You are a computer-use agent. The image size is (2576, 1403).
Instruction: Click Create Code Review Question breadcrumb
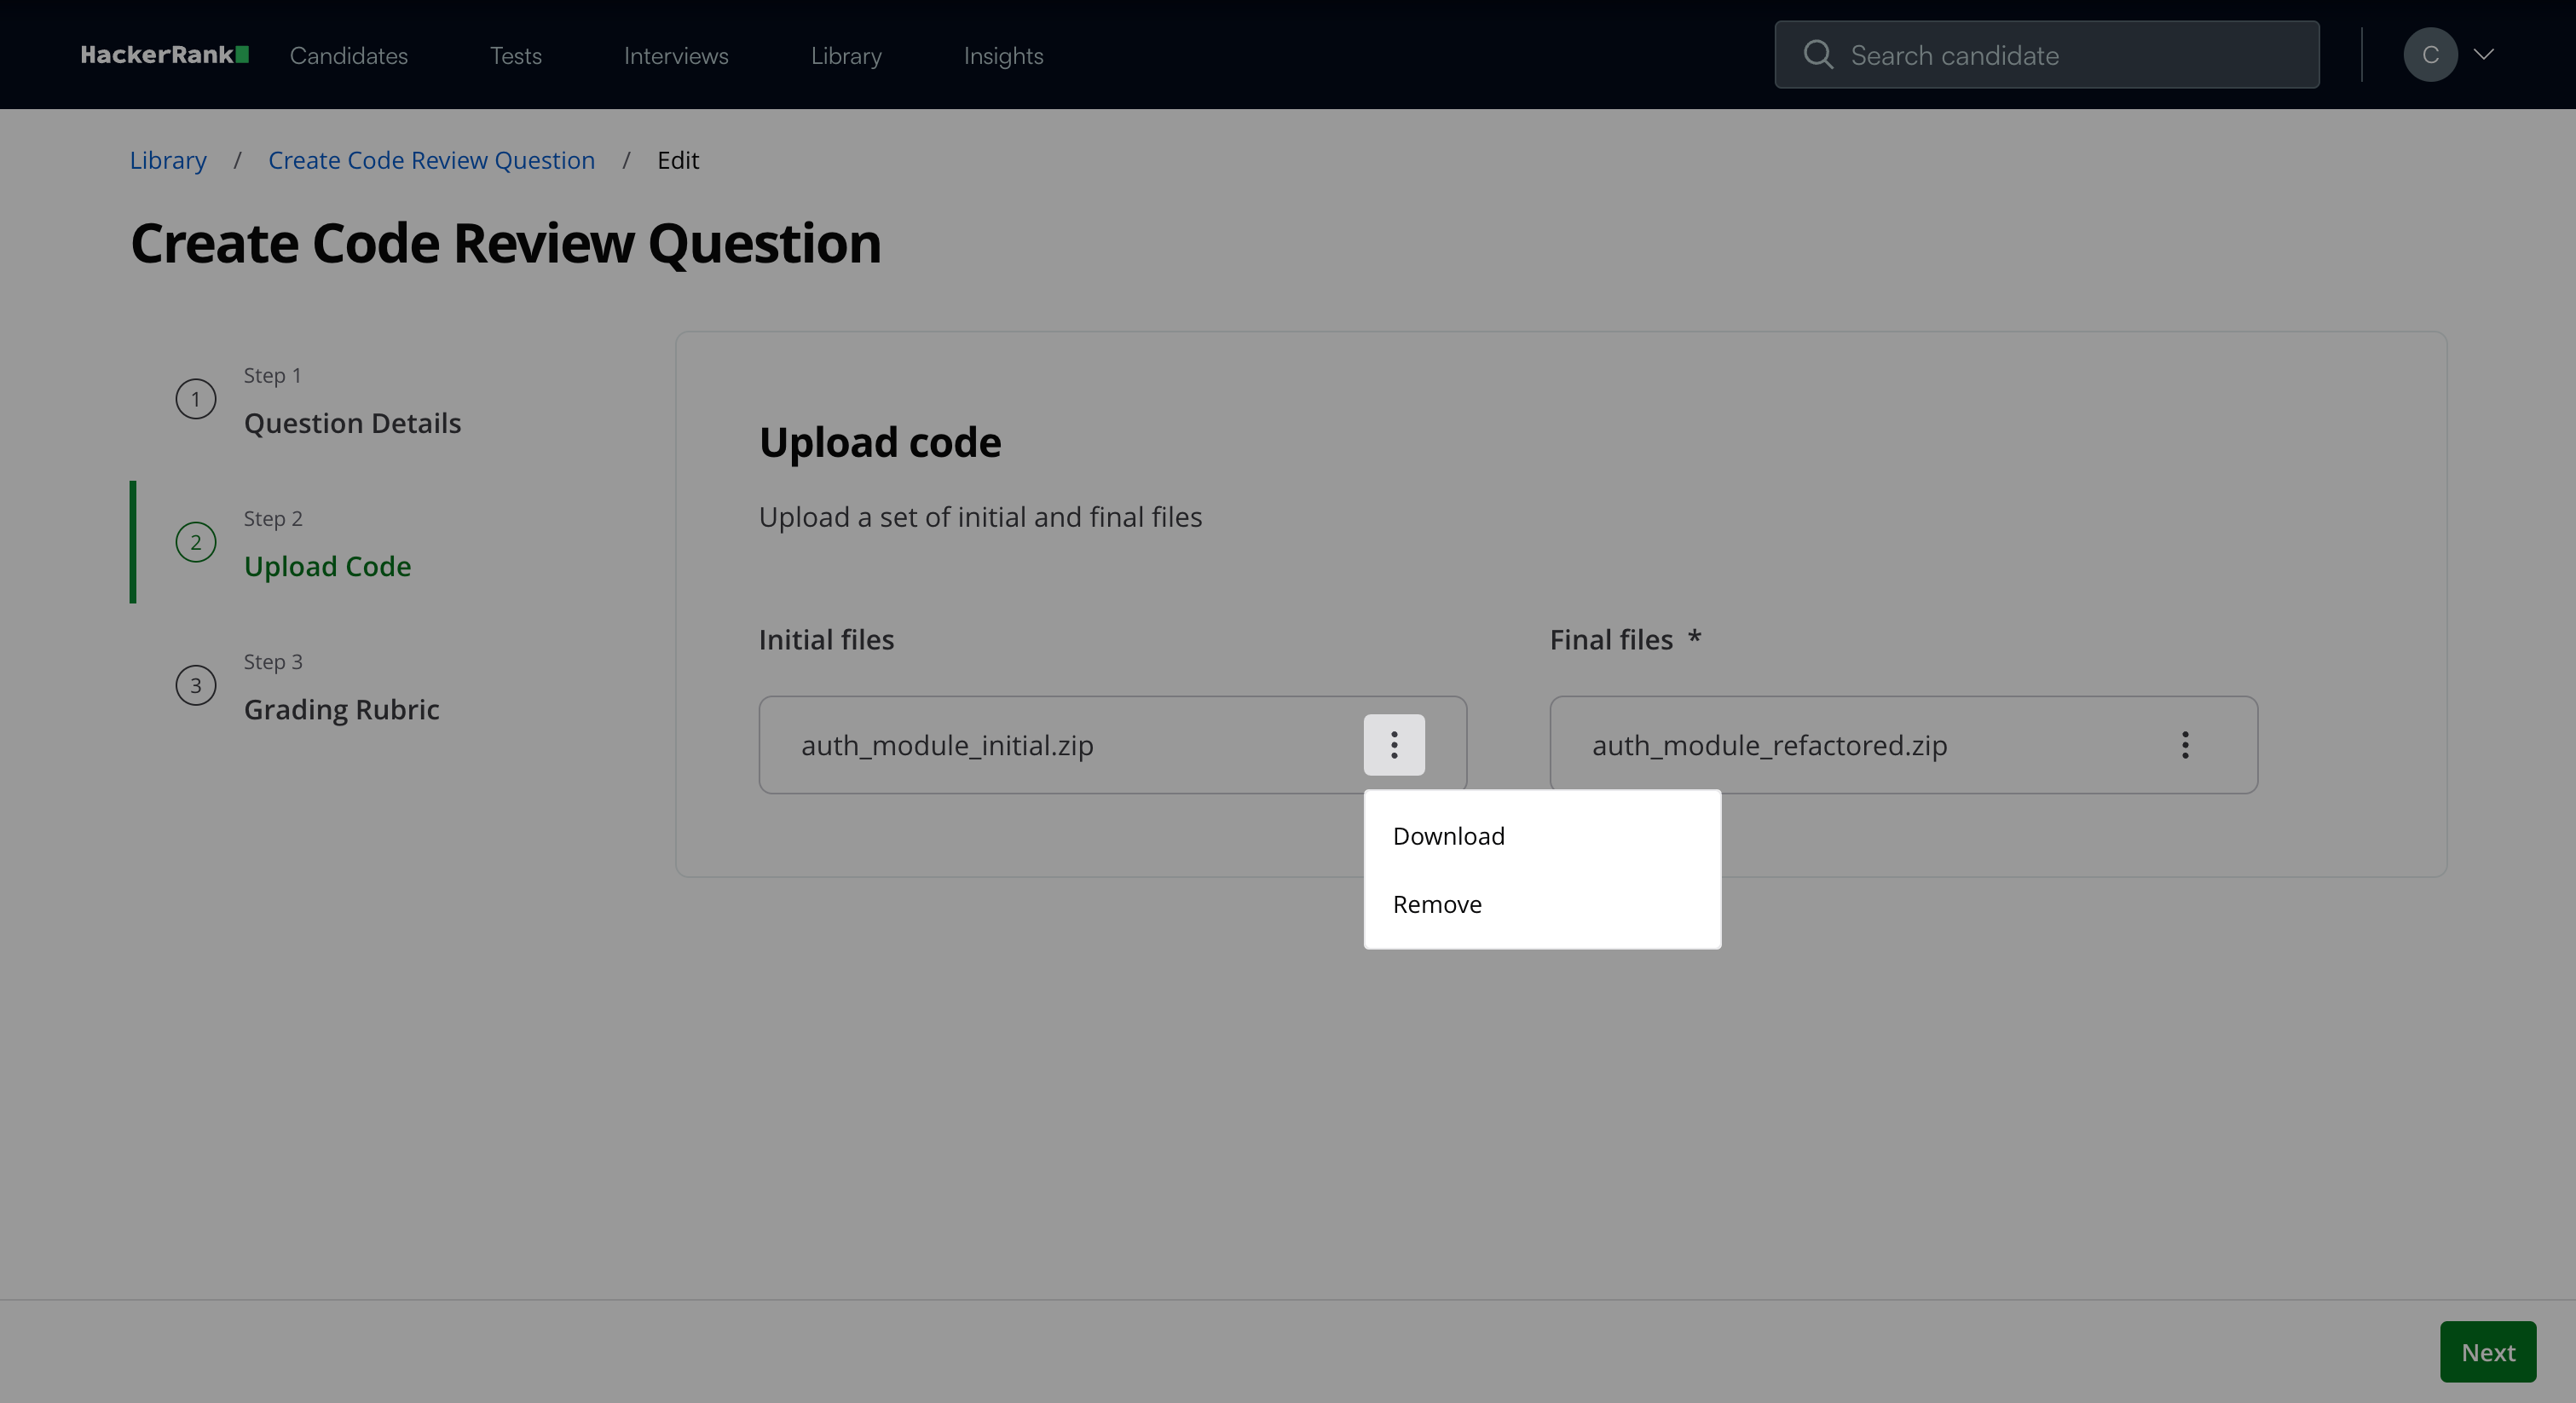pyautogui.click(x=431, y=160)
